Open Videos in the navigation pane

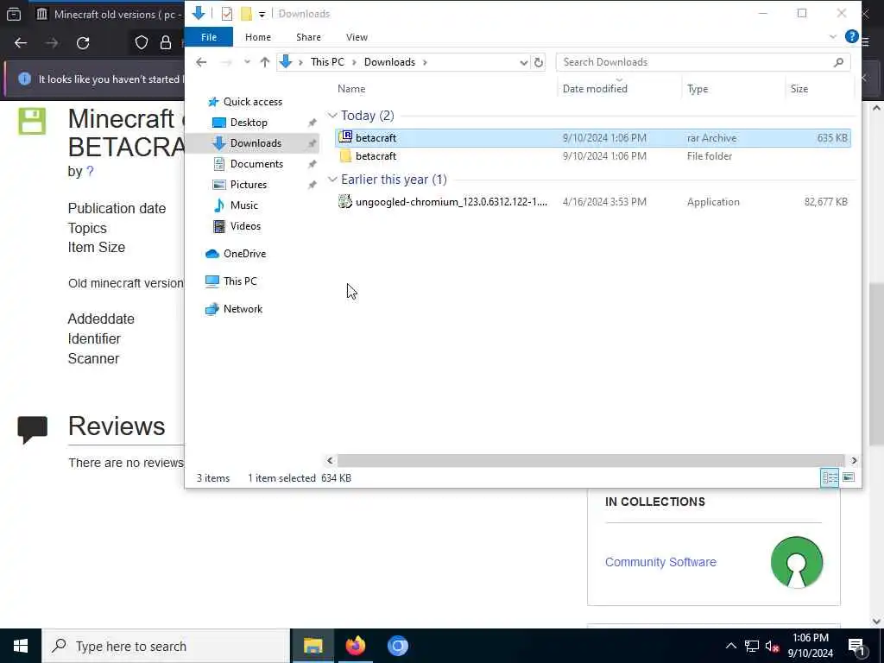(245, 226)
